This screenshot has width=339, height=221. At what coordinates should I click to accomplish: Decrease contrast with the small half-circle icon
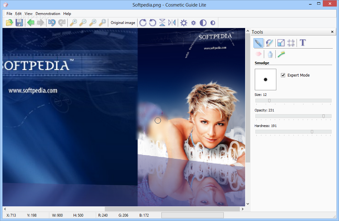[x=213, y=23]
